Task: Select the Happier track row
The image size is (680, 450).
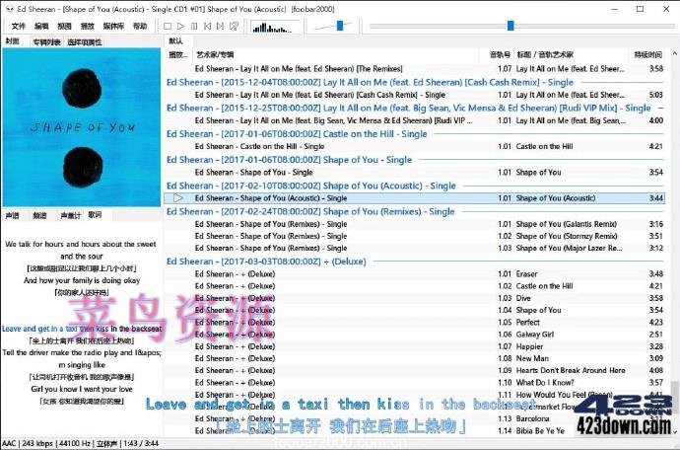Action: [x=416, y=346]
